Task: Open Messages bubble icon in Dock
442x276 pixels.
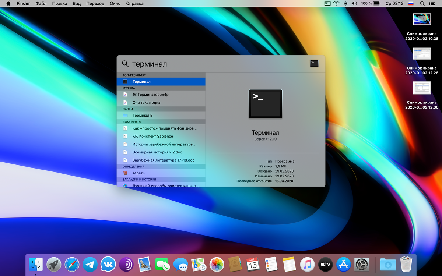Action: click(x=180, y=264)
